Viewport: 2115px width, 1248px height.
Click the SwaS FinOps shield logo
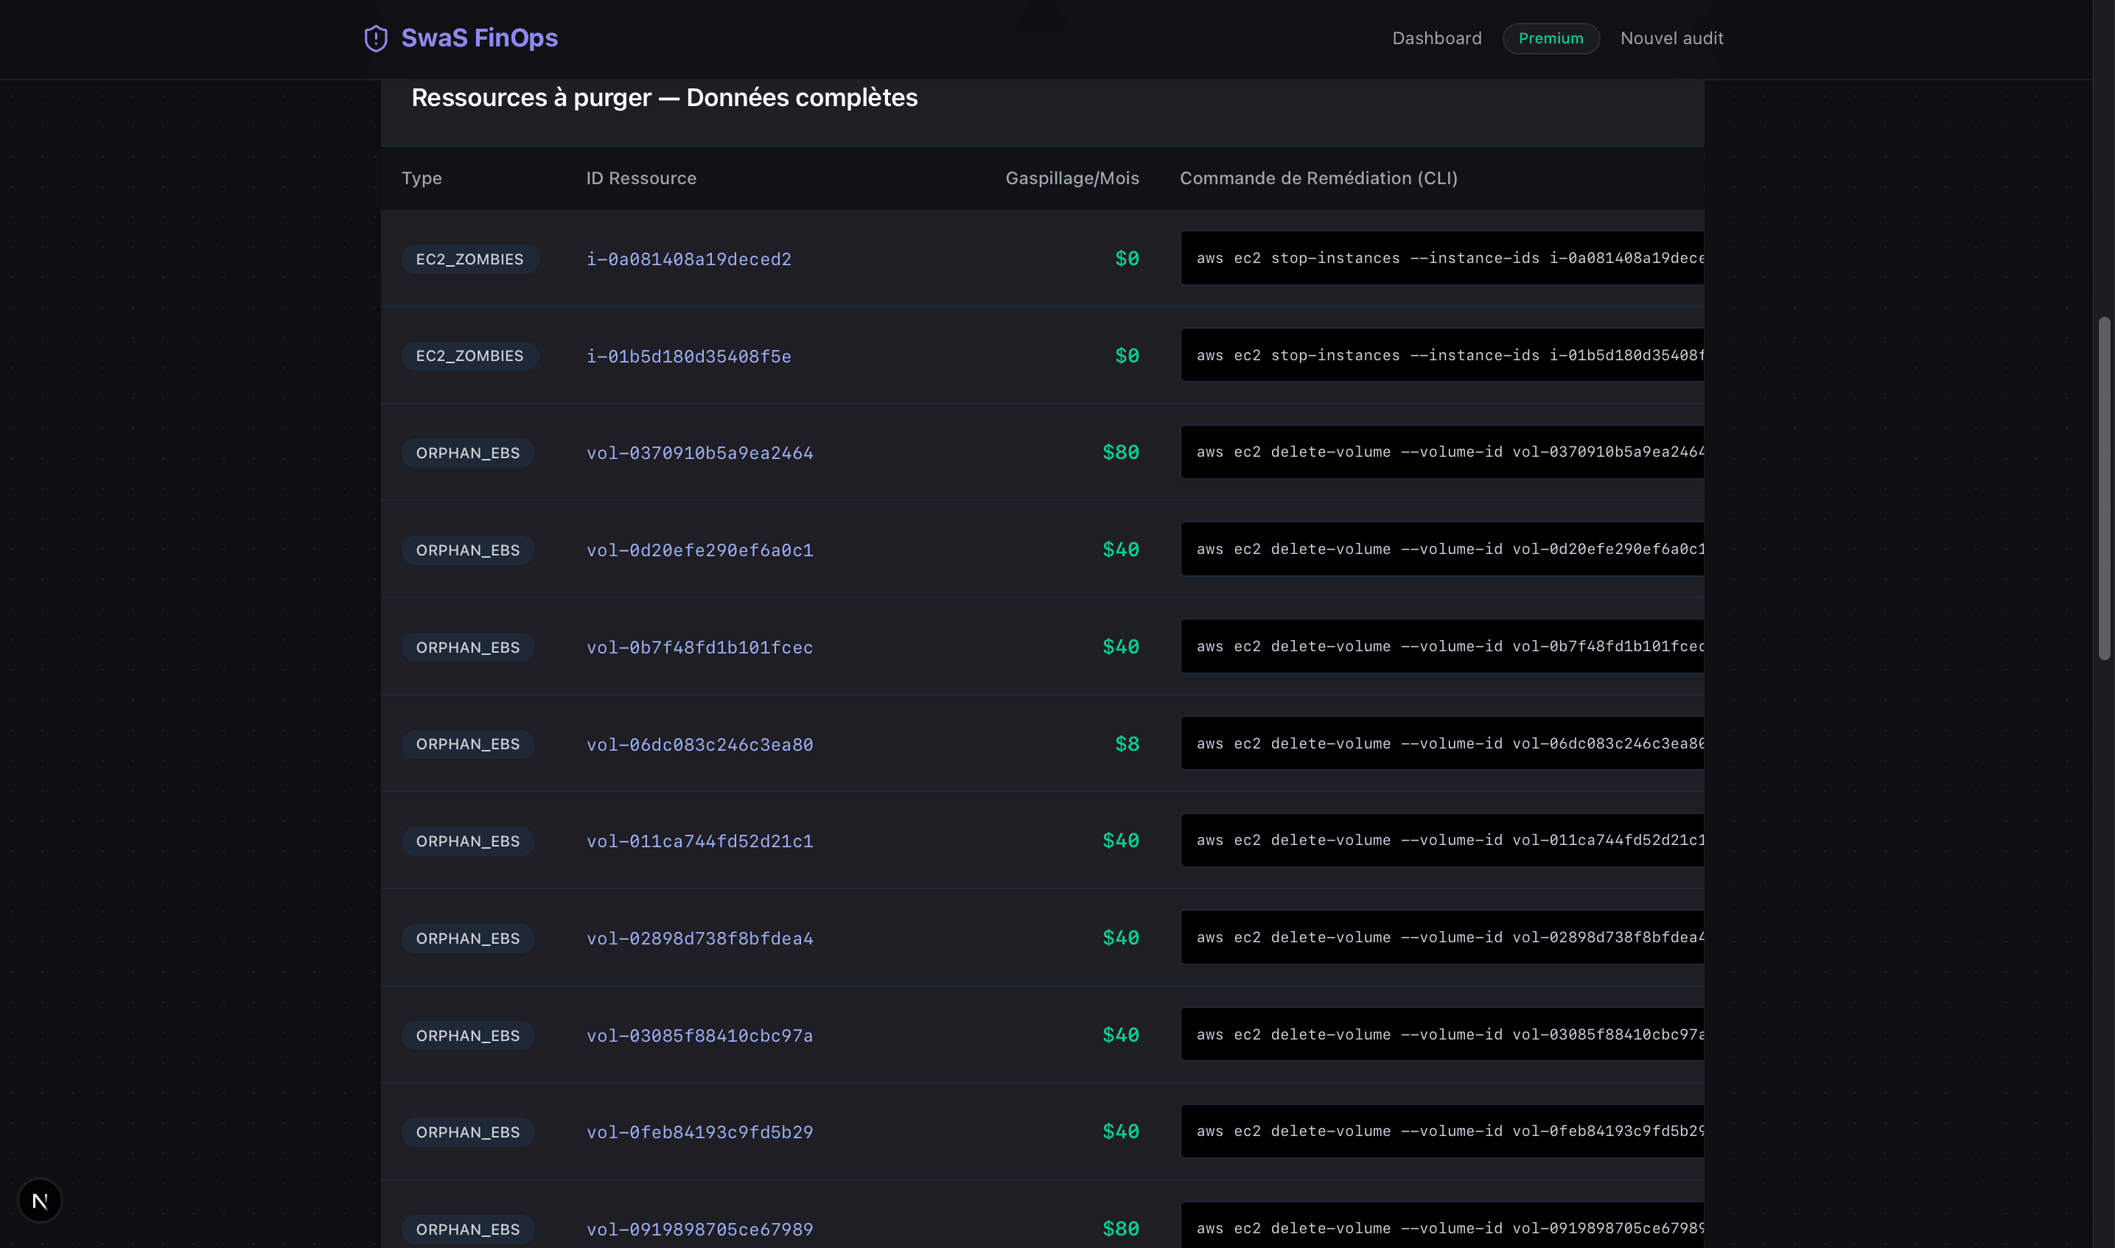[x=374, y=38]
